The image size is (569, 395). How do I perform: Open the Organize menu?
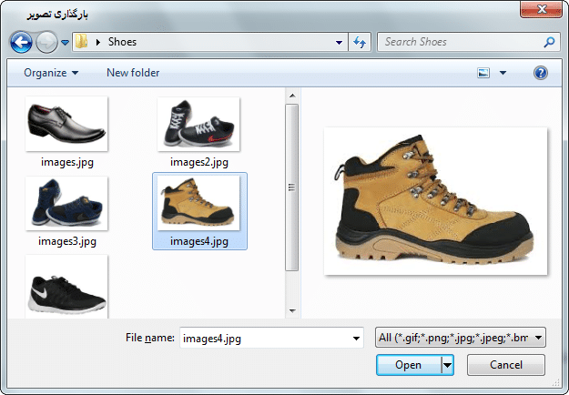[51, 73]
